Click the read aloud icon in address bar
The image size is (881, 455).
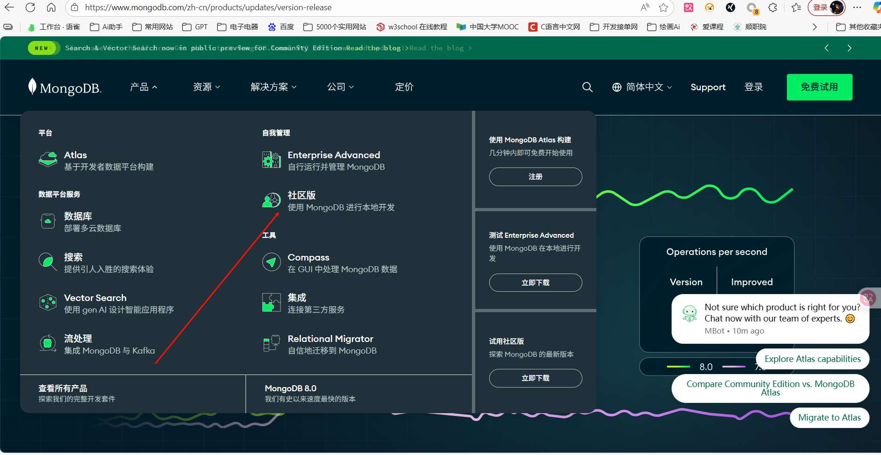[645, 7]
